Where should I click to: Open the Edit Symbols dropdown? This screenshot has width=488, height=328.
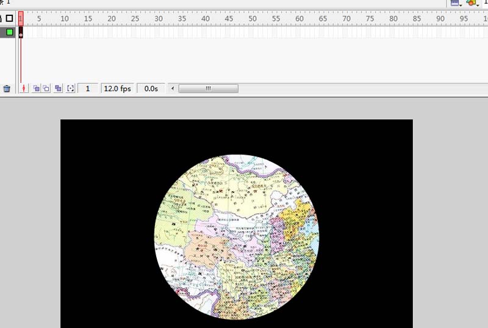tap(472, 3)
